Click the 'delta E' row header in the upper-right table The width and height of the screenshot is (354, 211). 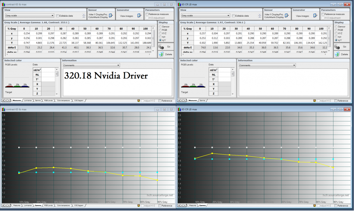pyautogui.click(x=188, y=47)
